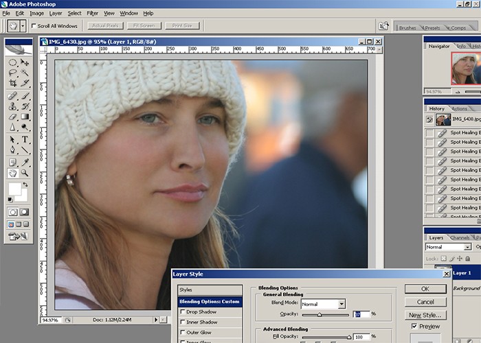This screenshot has height=343, width=481.
Task: Switch to Quick Mask mode
Action: tap(24, 212)
